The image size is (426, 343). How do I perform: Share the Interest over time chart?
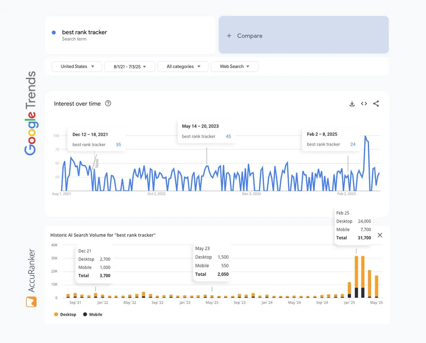[376, 104]
